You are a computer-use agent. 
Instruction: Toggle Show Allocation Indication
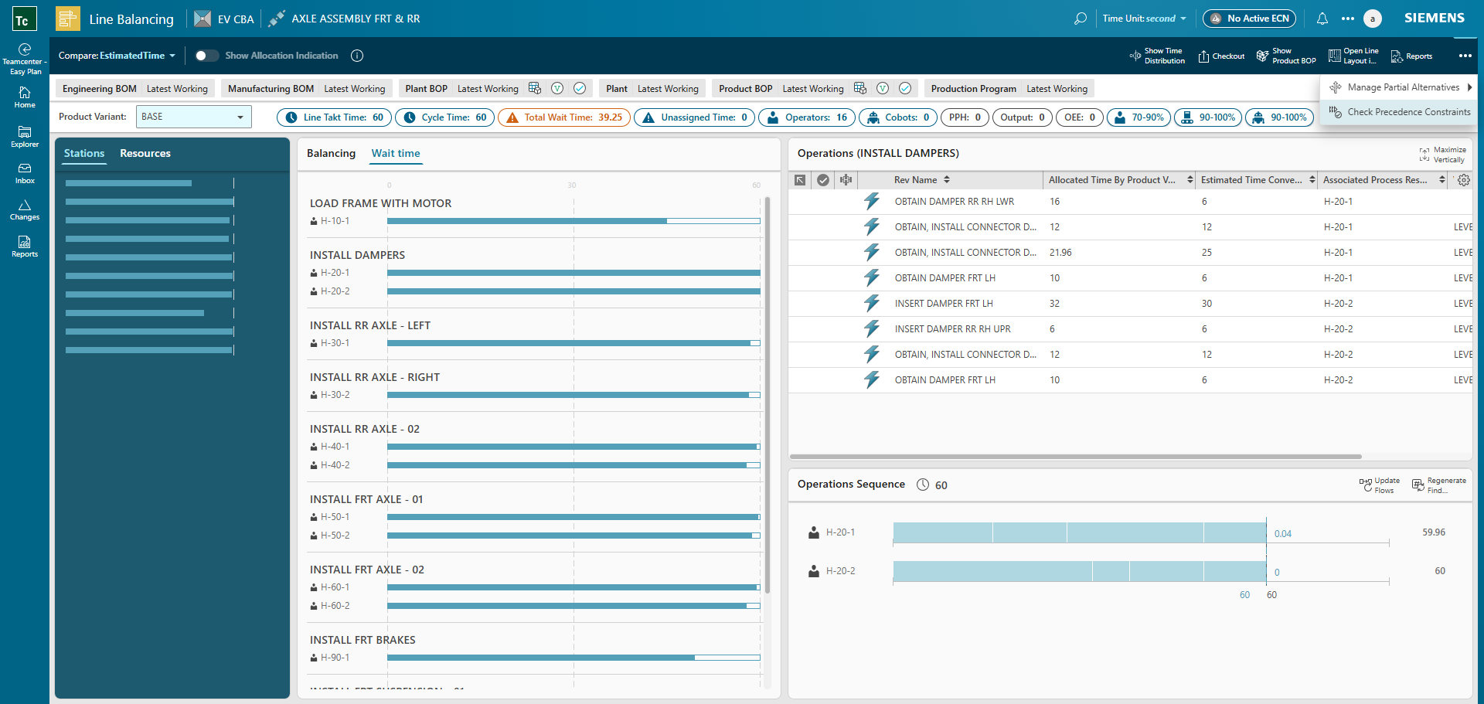coord(206,56)
